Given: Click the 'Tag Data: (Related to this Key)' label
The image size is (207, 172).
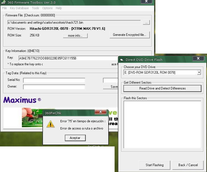Looking at the screenshot, I should click(26, 73).
